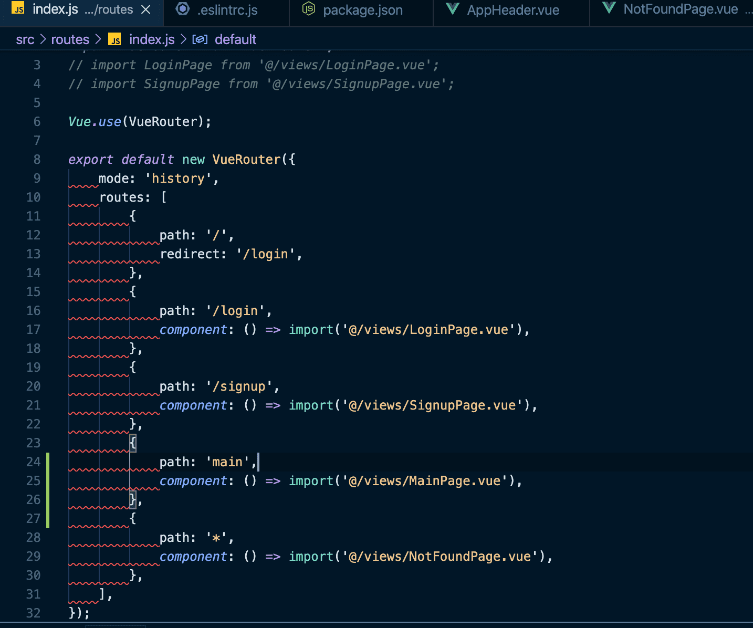Select line number 17 in the gutter
Viewport: 753px width, 628px height.
tap(33, 330)
